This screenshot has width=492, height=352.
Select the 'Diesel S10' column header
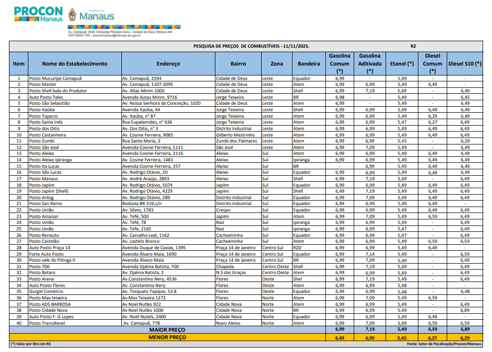pos(465,64)
